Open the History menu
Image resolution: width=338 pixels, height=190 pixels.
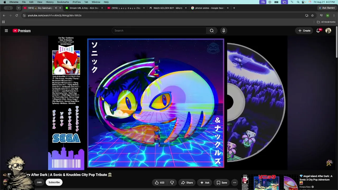pyautogui.click(x=50, y=2)
